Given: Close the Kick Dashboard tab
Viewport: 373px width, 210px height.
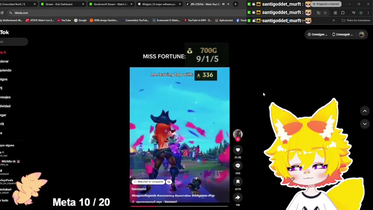Looking at the screenshot, I should [83, 4].
